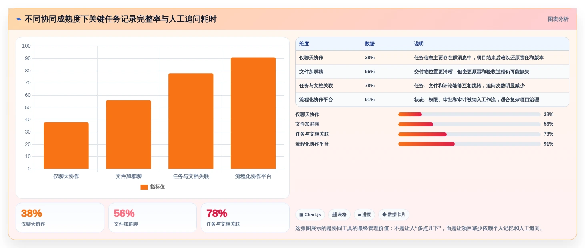Image resolution: width=585 pixels, height=248 pixels.
Task: Click the 56% value in the table
Action: point(370,72)
